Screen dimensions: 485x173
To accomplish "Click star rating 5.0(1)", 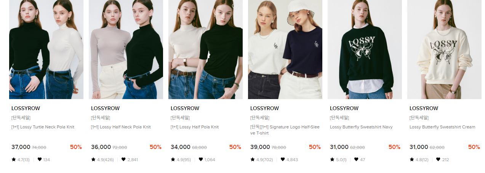I will coord(338,160).
